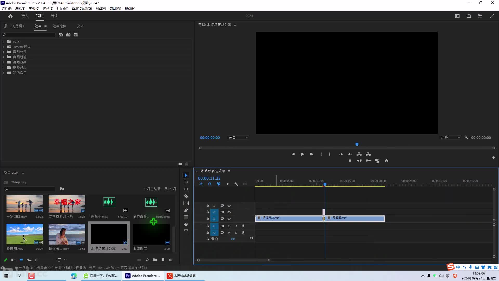499x281 pixels.
Task: Select the Type tool
Action: pos(186,231)
